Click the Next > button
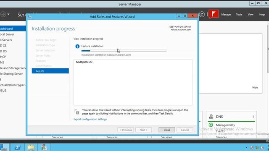This screenshot has height=151, width=269. click(144, 130)
